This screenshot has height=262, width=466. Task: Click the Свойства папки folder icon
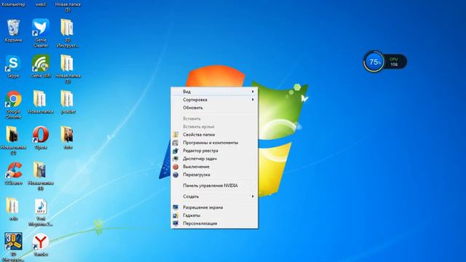pyautogui.click(x=175, y=135)
